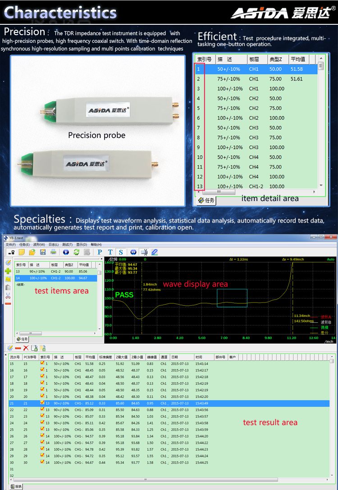Click the 日期 column header
This screenshot has height=490, width=338.
(182, 357)
